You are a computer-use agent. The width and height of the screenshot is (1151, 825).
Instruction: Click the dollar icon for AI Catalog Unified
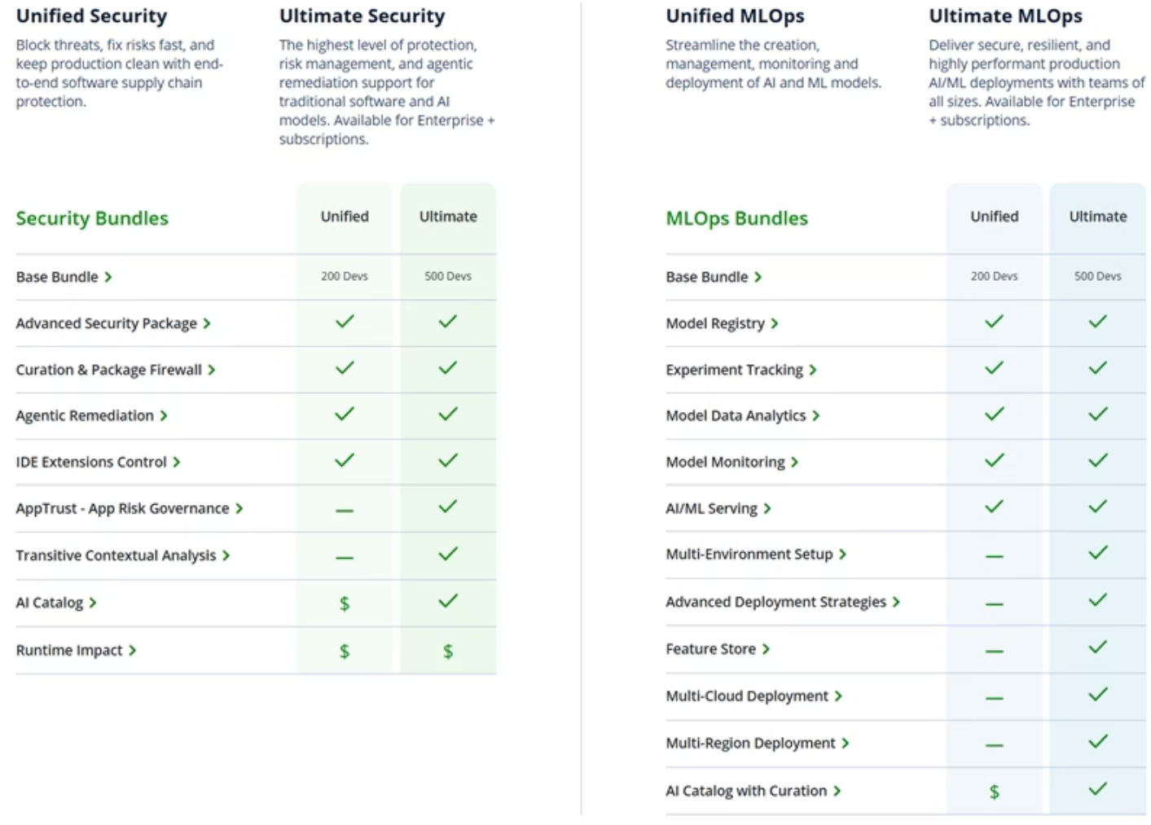(x=345, y=603)
